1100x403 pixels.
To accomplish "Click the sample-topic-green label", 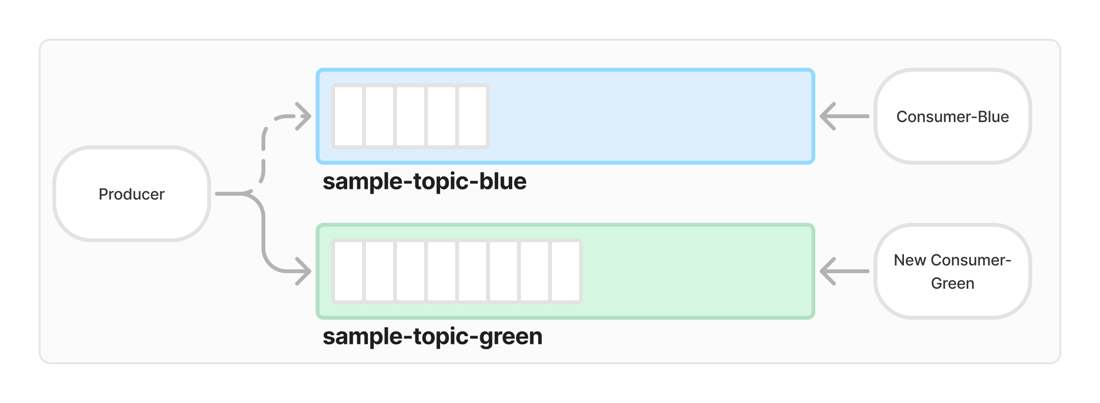I will (x=432, y=337).
